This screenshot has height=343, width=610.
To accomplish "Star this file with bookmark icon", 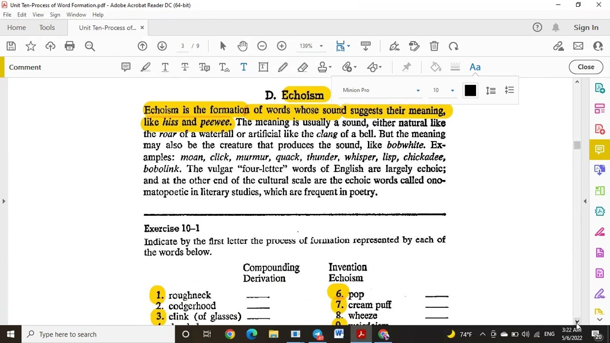I will tap(30, 46).
